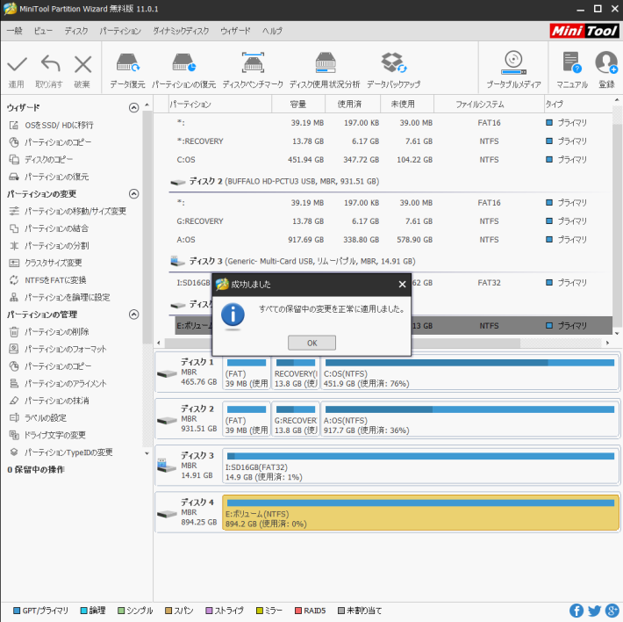Open the ビュー menu
The width and height of the screenshot is (623, 622).
[43, 31]
